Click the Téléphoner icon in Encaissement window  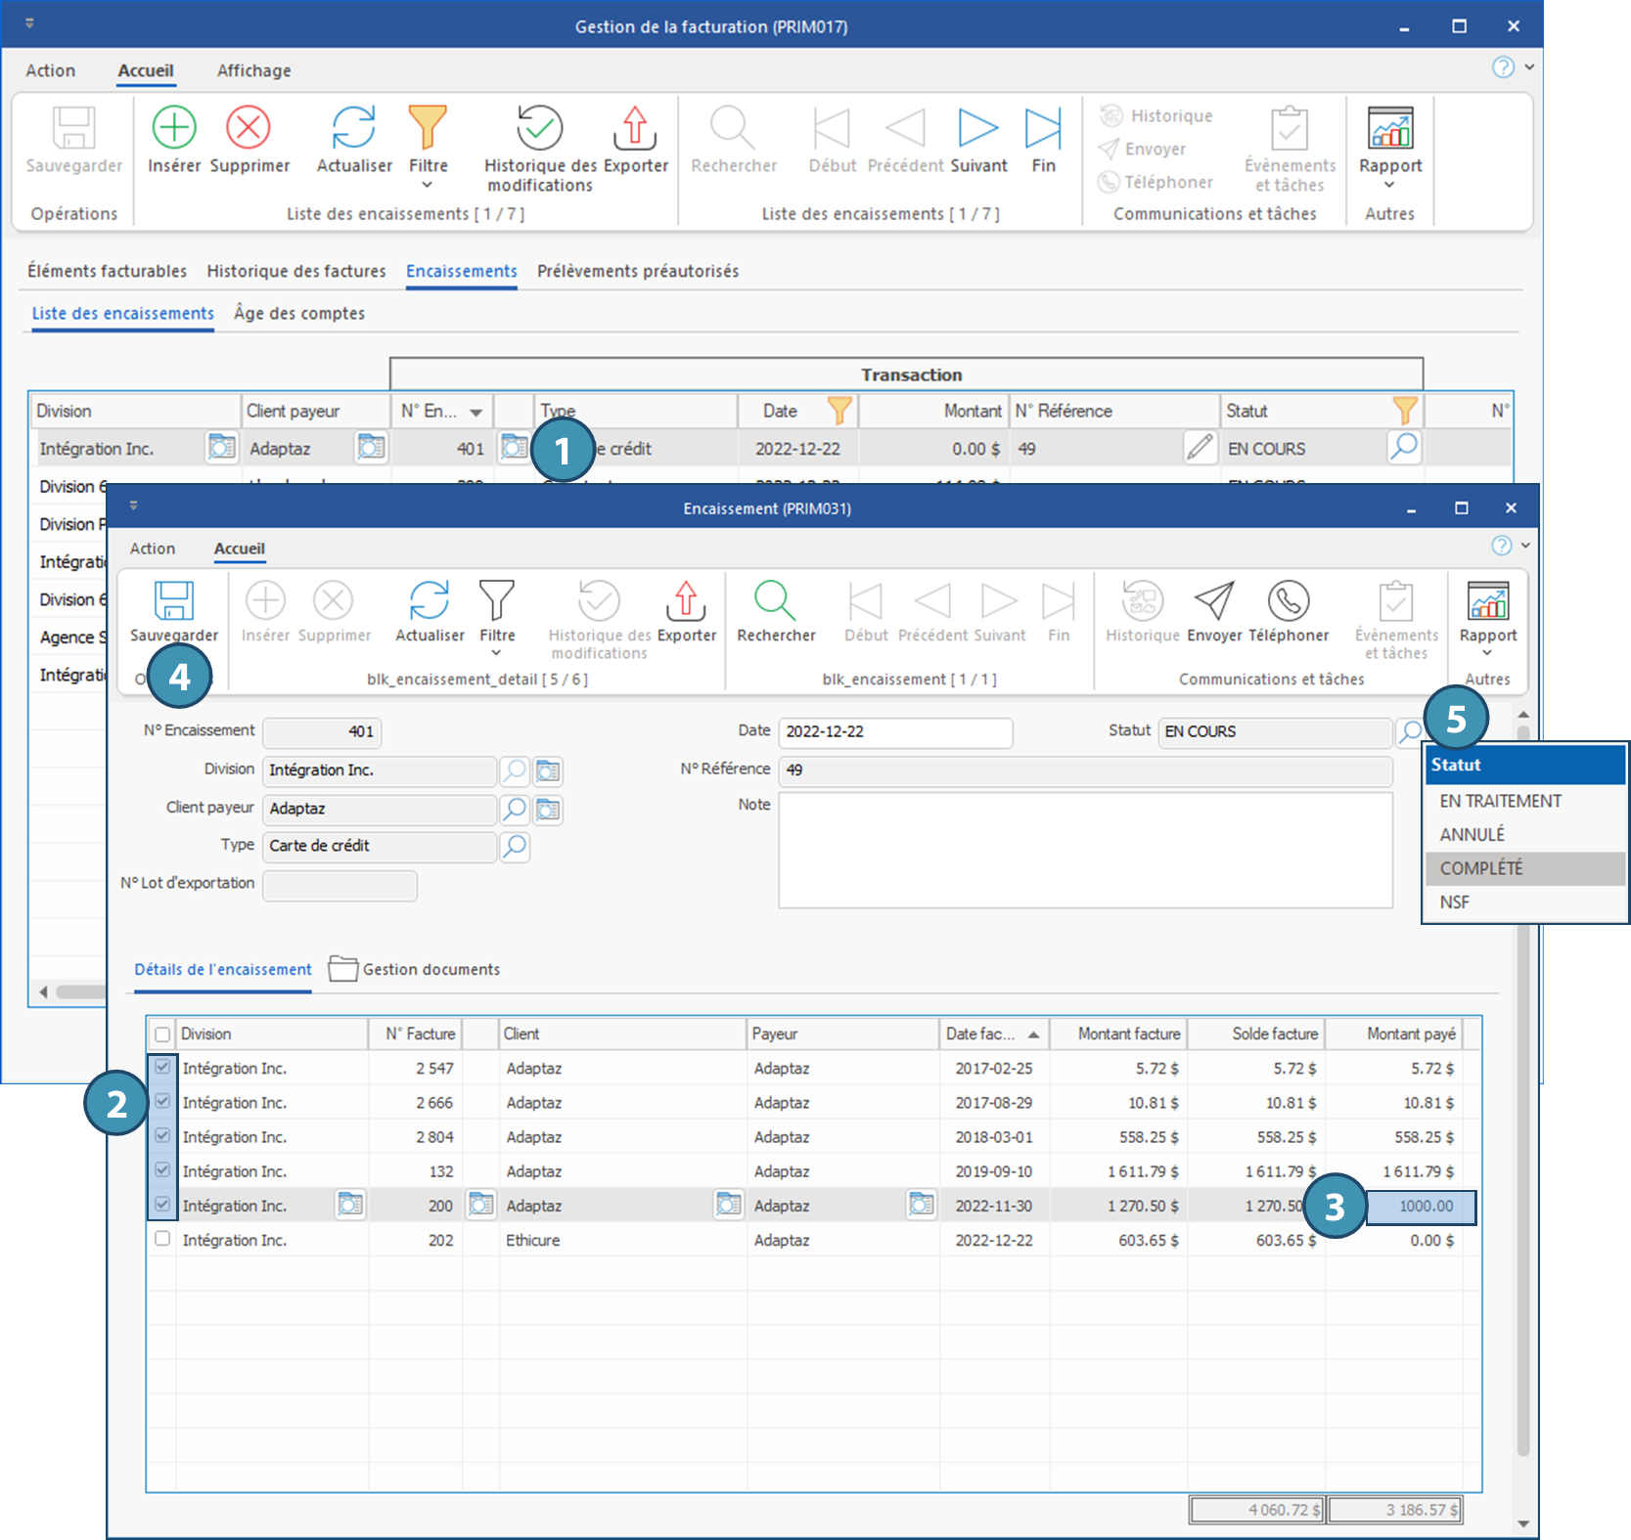[x=1289, y=601]
